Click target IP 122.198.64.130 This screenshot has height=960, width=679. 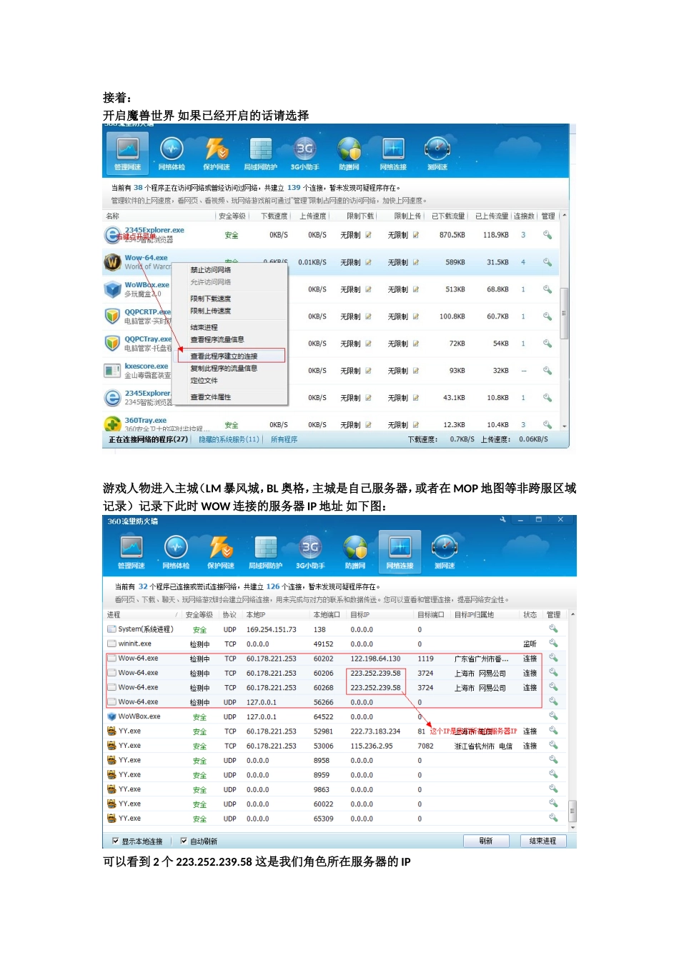coord(375,659)
